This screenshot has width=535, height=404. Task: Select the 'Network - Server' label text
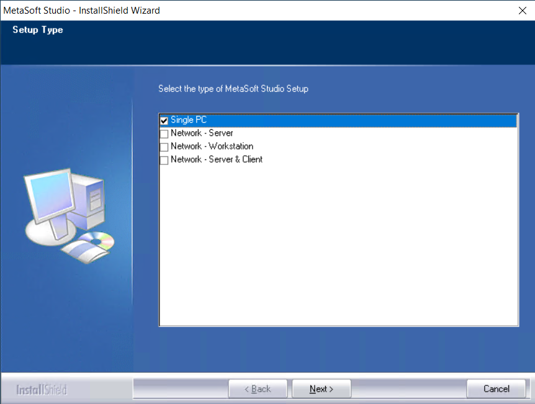click(202, 133)
